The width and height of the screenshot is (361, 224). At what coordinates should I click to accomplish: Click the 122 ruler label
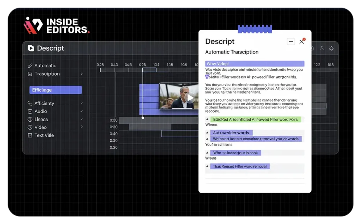click(x=317, y=65)
